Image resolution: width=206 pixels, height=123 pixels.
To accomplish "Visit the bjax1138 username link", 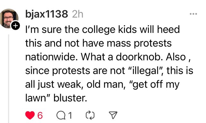I will tap(47, 14).
